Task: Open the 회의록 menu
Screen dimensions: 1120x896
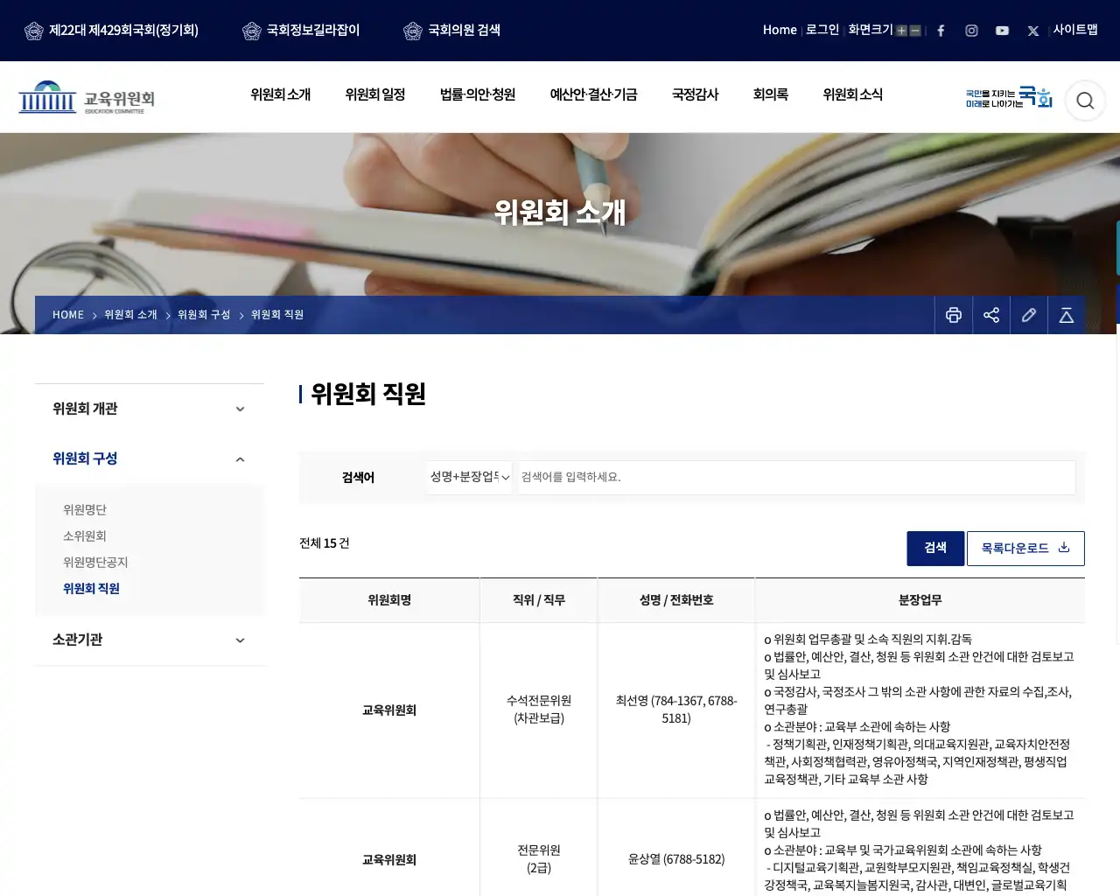Action: [771, 94]
